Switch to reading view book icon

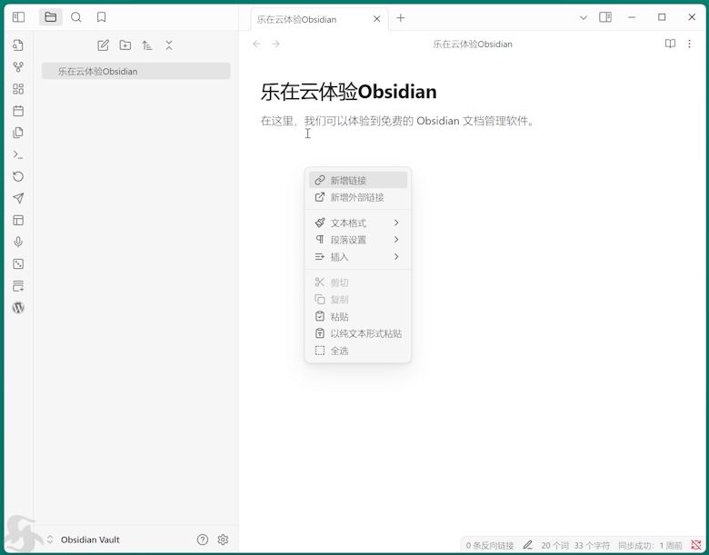point(670,44)
